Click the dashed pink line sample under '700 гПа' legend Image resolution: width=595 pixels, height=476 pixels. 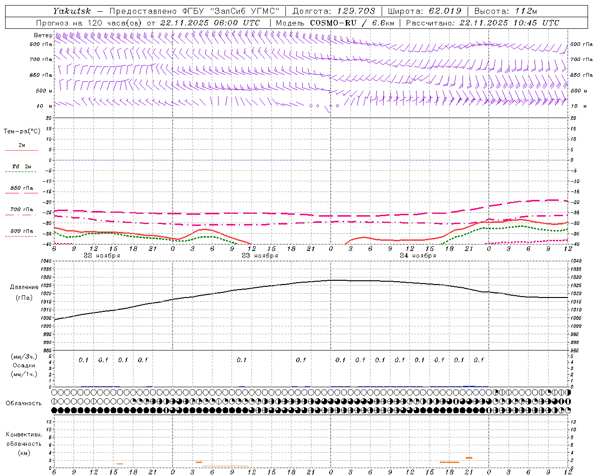coord(20,215)
